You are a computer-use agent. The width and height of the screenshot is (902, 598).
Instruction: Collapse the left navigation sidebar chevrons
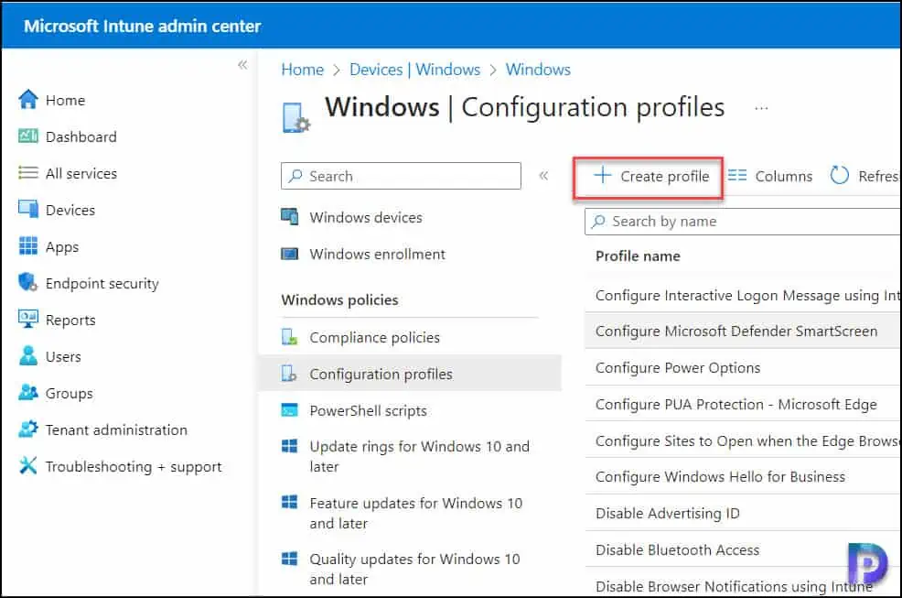(x=242, y=64)
